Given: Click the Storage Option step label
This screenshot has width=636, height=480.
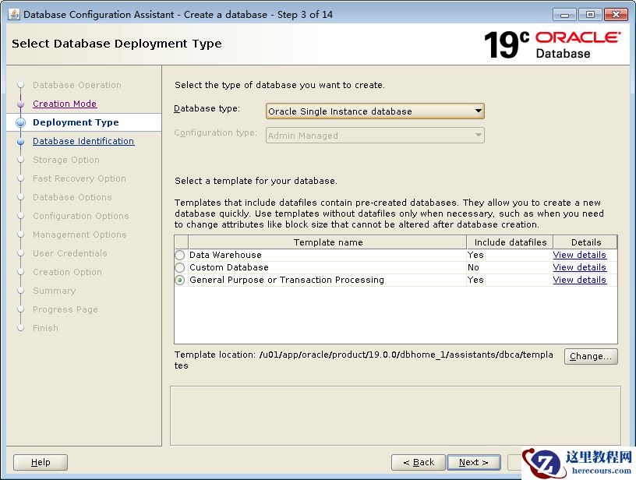Looking at the screenshot, I should pos(66,160).
